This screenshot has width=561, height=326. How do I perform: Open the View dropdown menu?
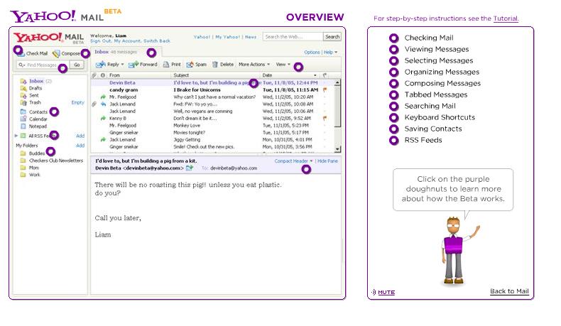coord(283,65)
